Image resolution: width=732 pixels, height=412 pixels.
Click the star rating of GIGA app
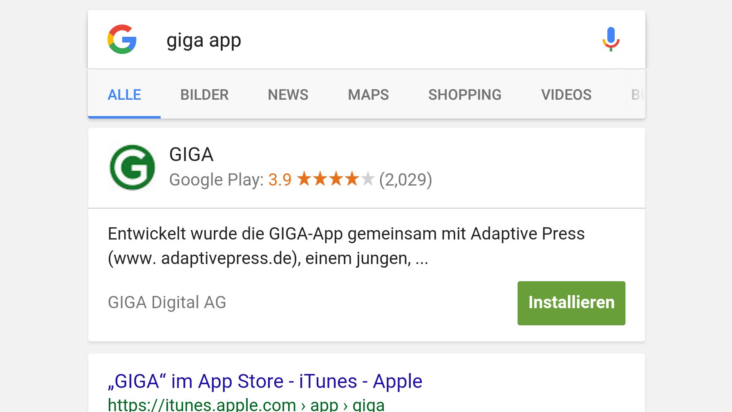(x=335, y=179)
